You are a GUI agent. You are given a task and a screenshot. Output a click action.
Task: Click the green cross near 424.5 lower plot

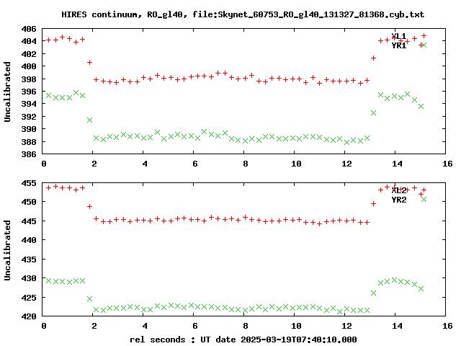click(x=89, y=299)
